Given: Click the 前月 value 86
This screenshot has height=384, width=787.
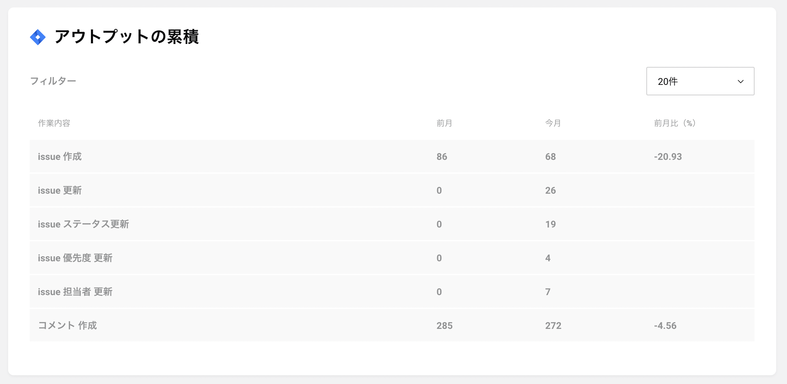Looking at the screenshot, I should 442,157.
